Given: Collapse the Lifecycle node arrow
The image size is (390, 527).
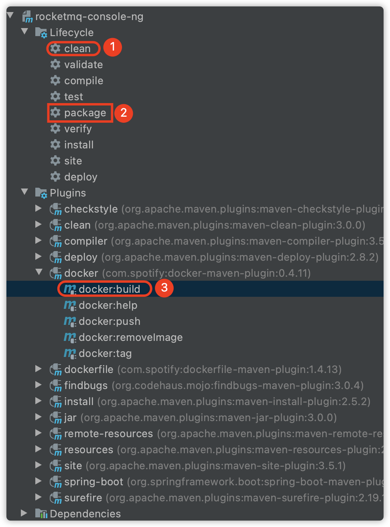Looking at the screenshot, I should point(24,31).
